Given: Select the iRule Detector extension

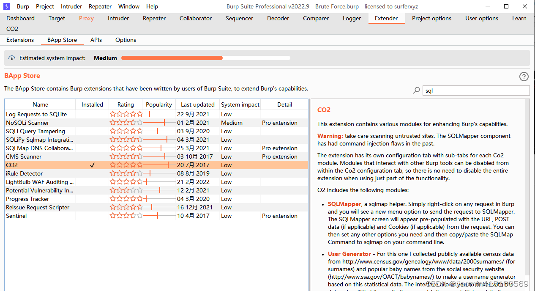Looking at the screenshot, I should (x=156, y=173).
